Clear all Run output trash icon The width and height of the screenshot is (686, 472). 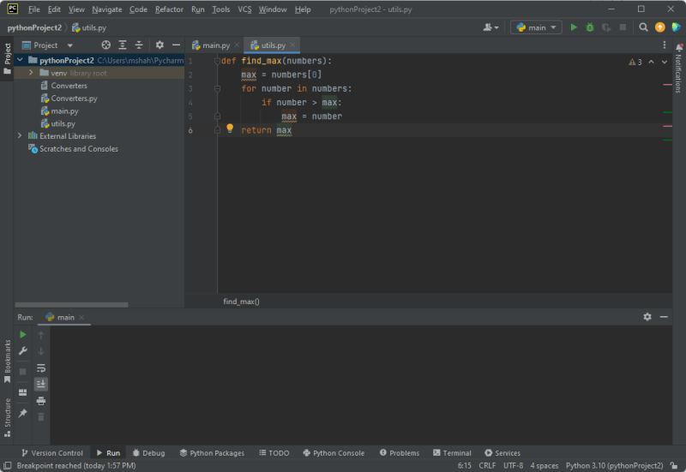pyautogui.click(x=41, y=417)
